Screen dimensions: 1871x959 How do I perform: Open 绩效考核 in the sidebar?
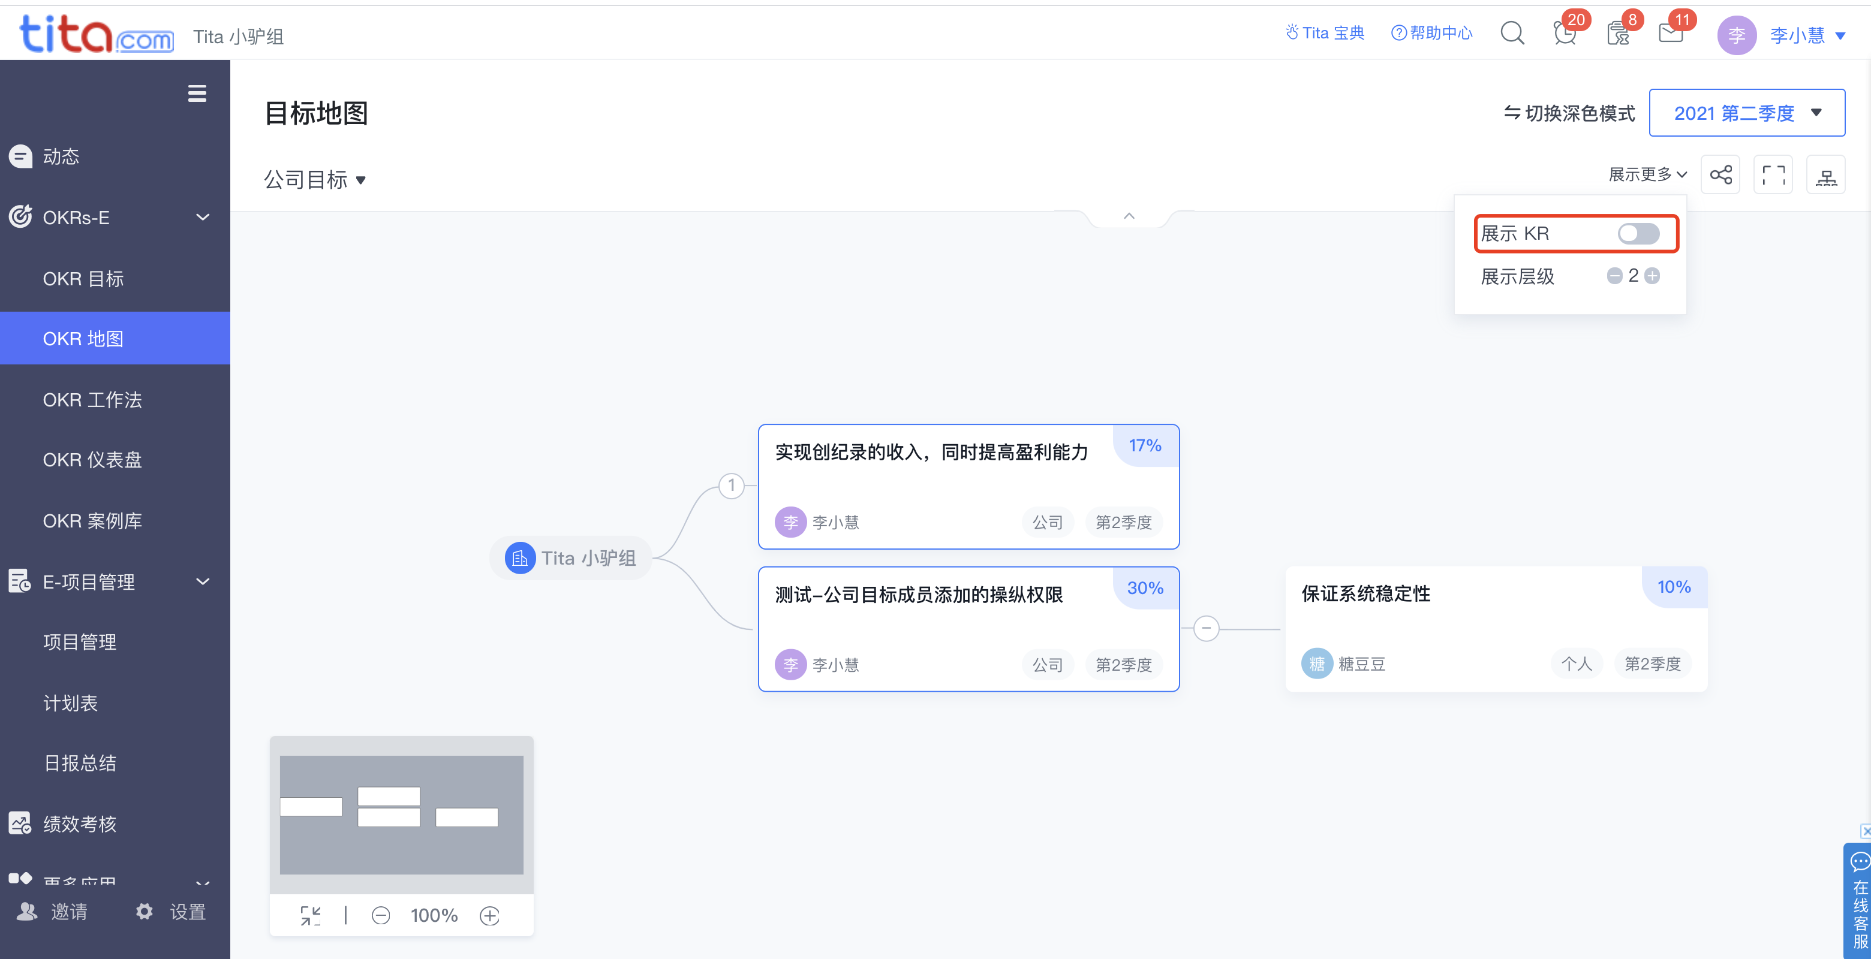[x=115, y=824]
